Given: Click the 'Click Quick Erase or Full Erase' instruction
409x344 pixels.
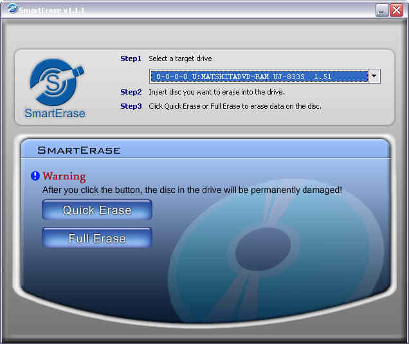Looking at the screenshot, I should pyautogui.click(x=235, y=106).
